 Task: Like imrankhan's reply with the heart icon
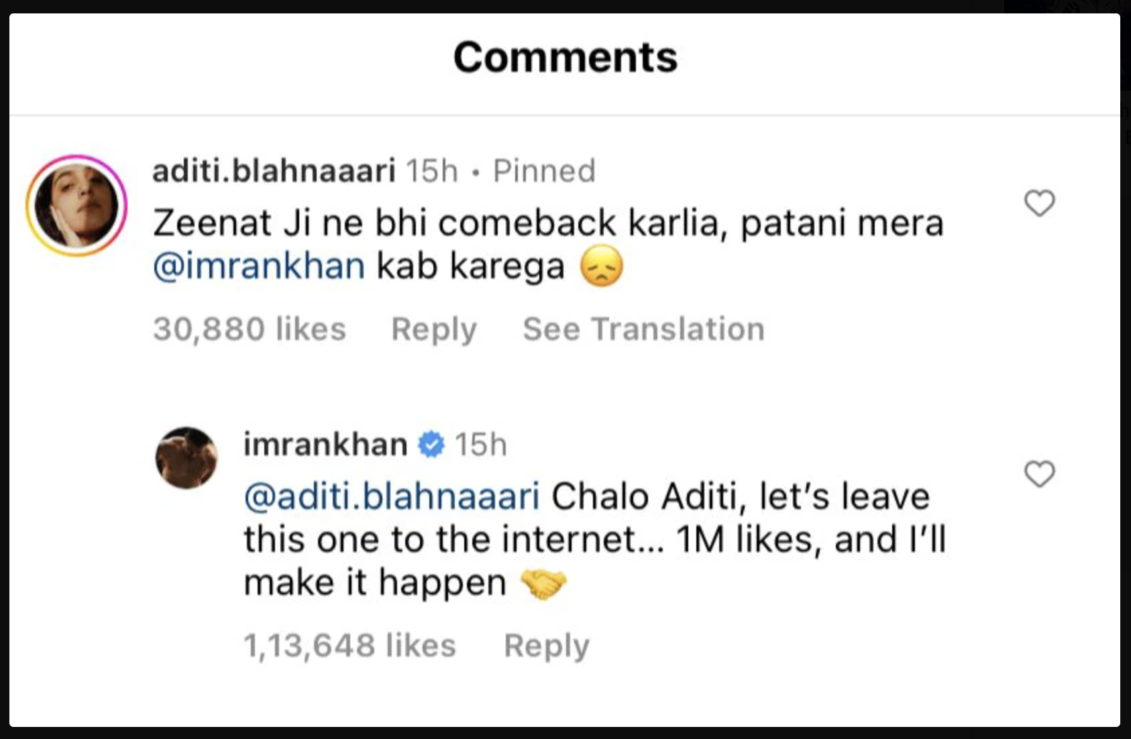tap(1039, 474)
